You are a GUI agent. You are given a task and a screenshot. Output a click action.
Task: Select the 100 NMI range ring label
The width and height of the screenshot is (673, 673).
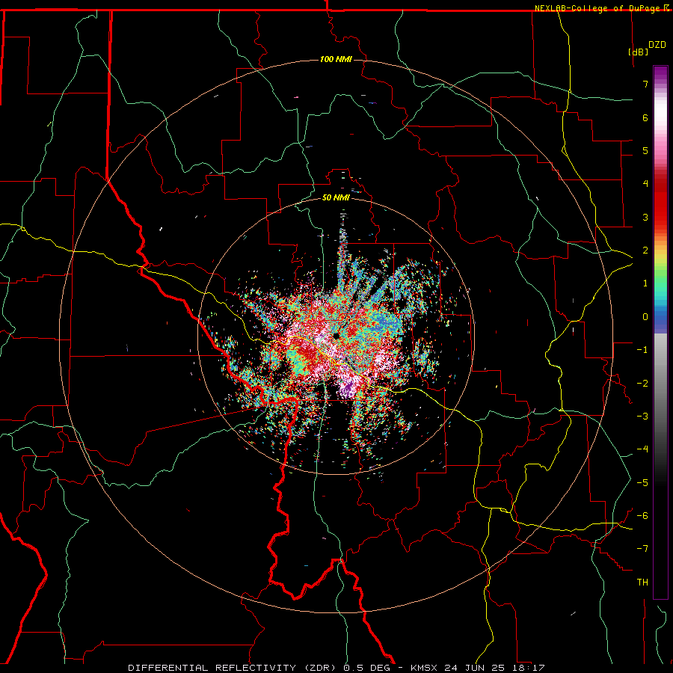[336, 59]
